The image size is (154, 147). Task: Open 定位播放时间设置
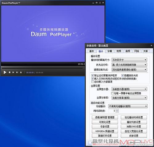click(134, 117)
